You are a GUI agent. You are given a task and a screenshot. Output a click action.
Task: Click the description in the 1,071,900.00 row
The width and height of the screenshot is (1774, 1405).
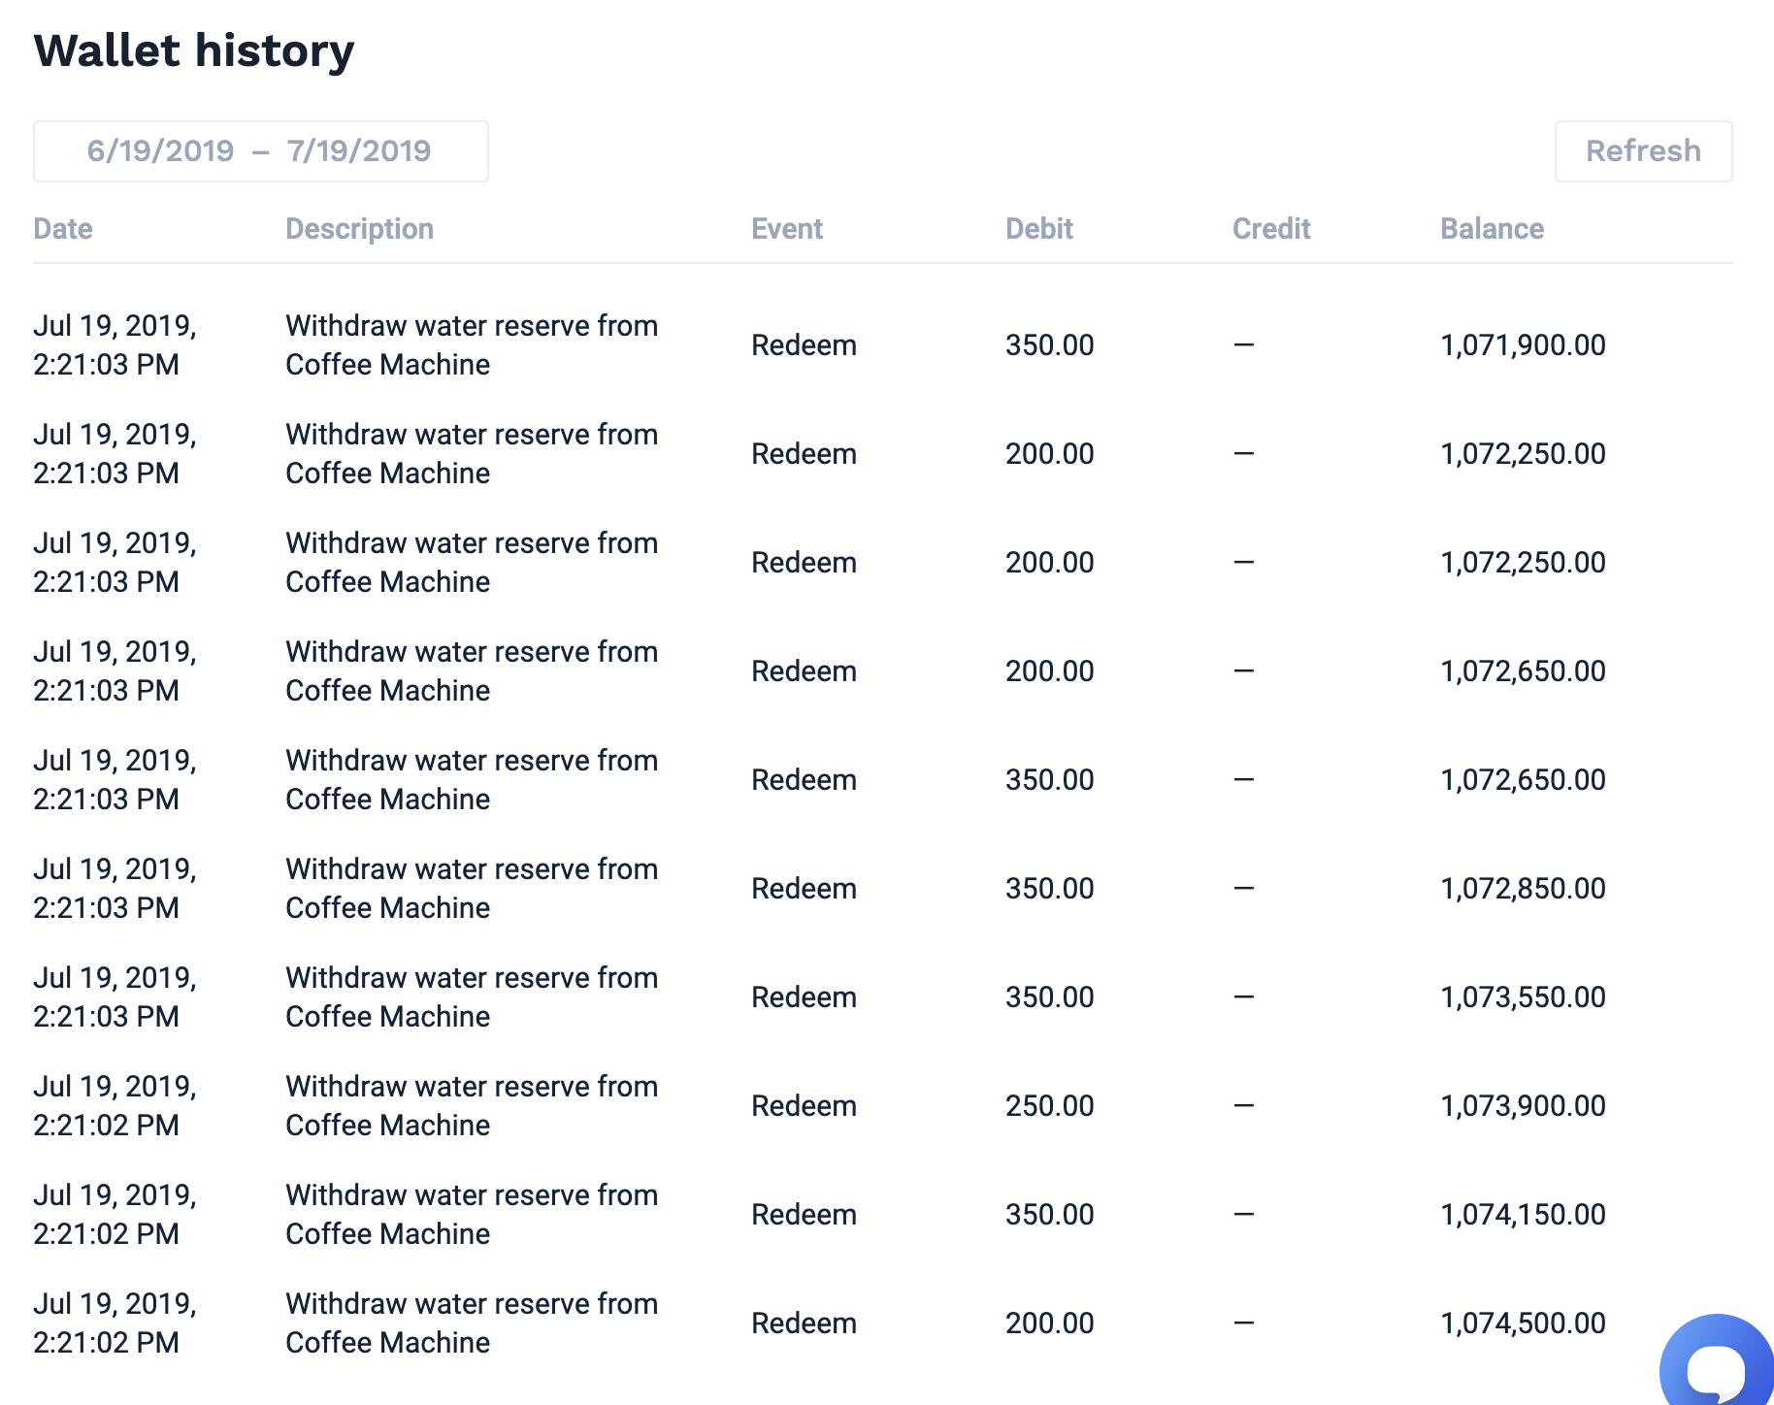point(472,345)
